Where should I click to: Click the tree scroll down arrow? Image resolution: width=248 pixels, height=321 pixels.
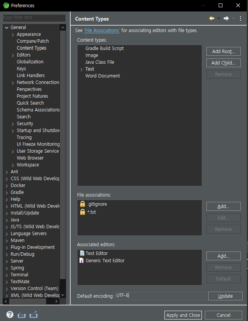tap(63, 295)
